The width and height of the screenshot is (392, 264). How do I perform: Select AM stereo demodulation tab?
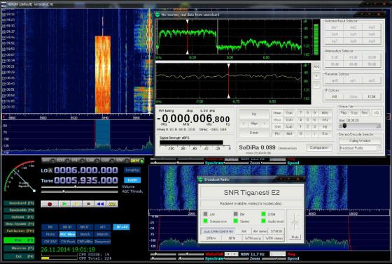click(260, 231)
